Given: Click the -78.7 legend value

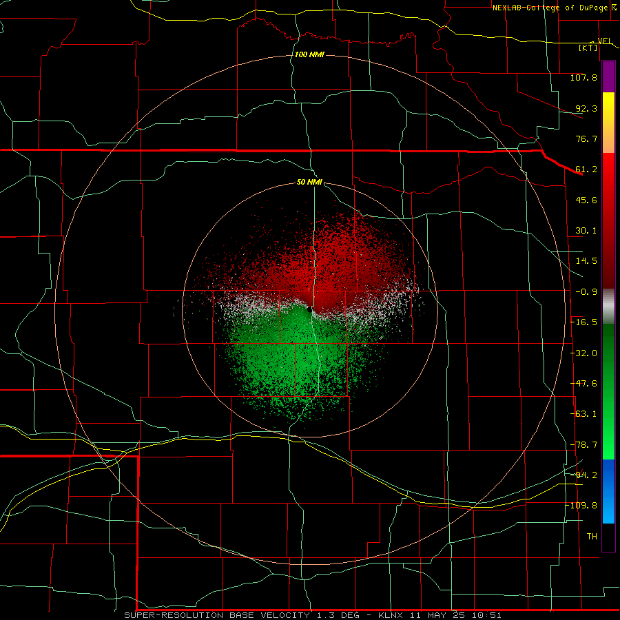Looking at the screenshot, I should coord(583,445).
